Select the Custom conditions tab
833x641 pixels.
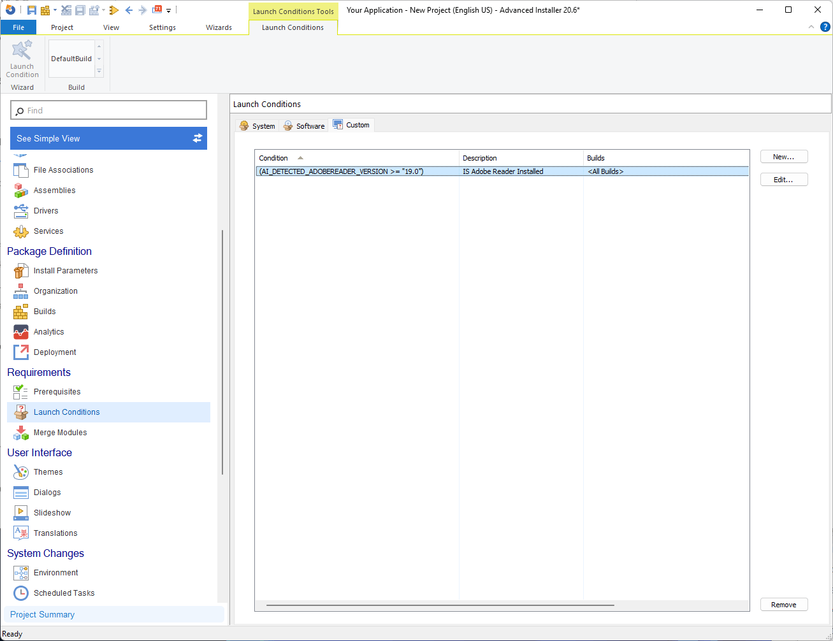[x=351, y=125]
